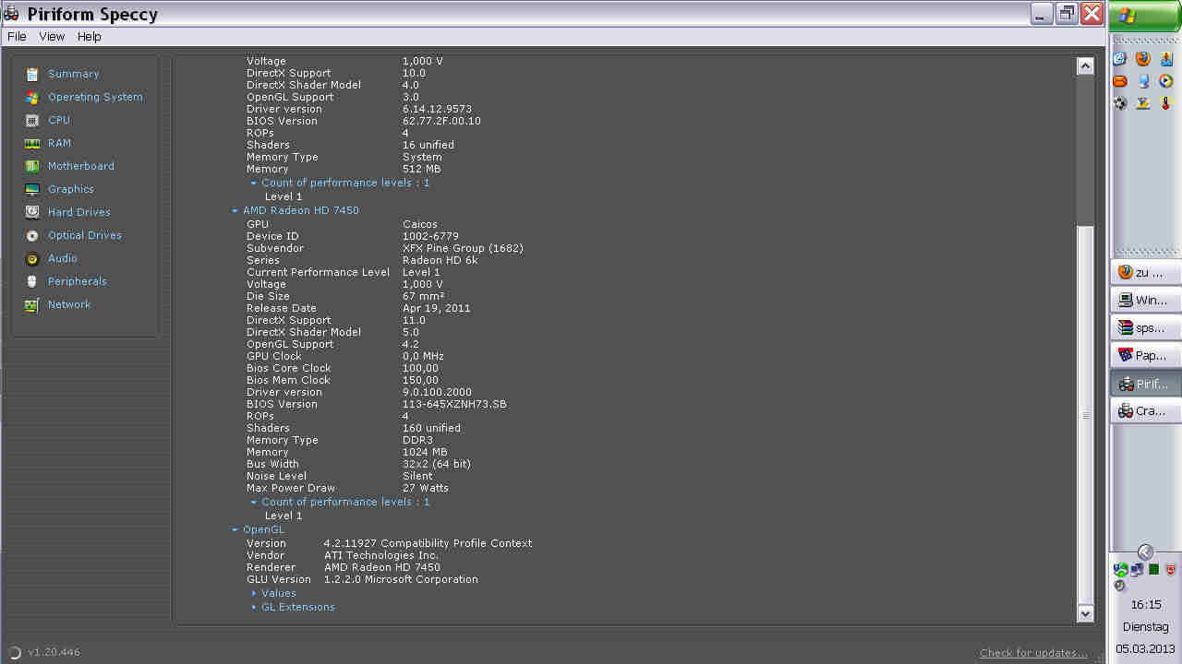The width and height of the screenshot is (1182, 664).
Task: Collapse the AMD Radeon HD 7450 section
Action: (235, 211)
